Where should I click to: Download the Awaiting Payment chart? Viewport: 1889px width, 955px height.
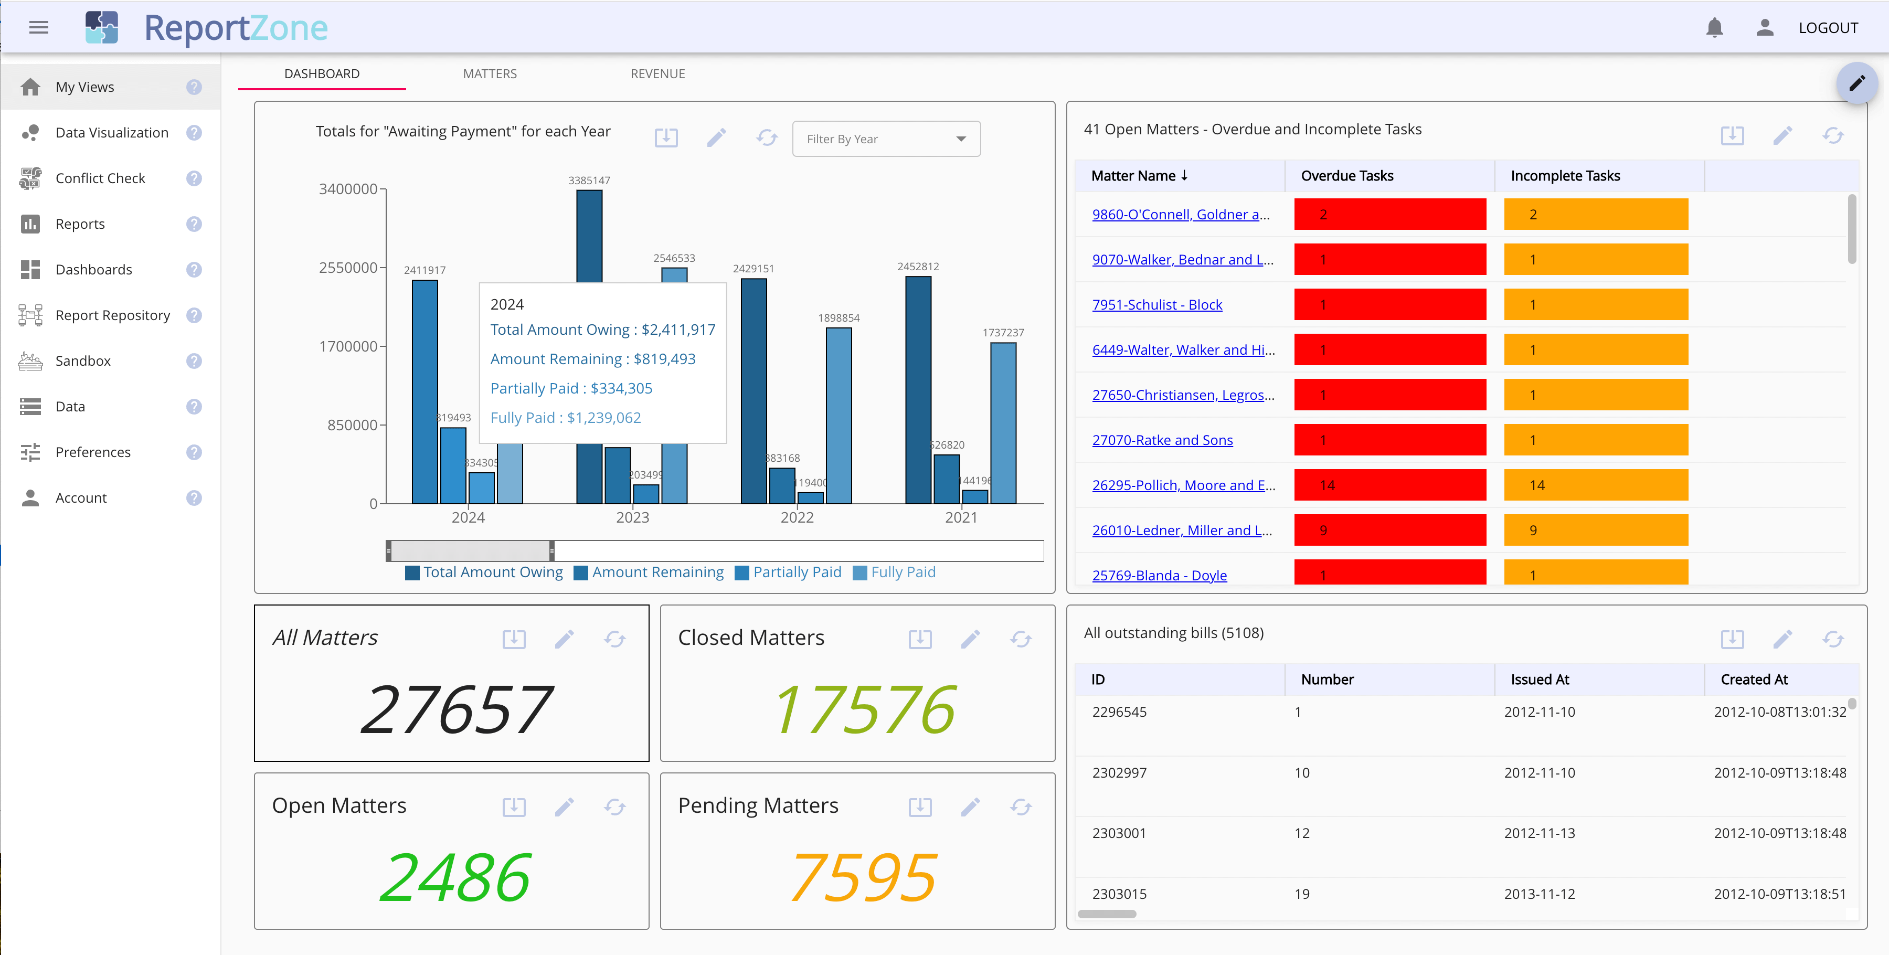pyautogui.click(x=666, y=138)
